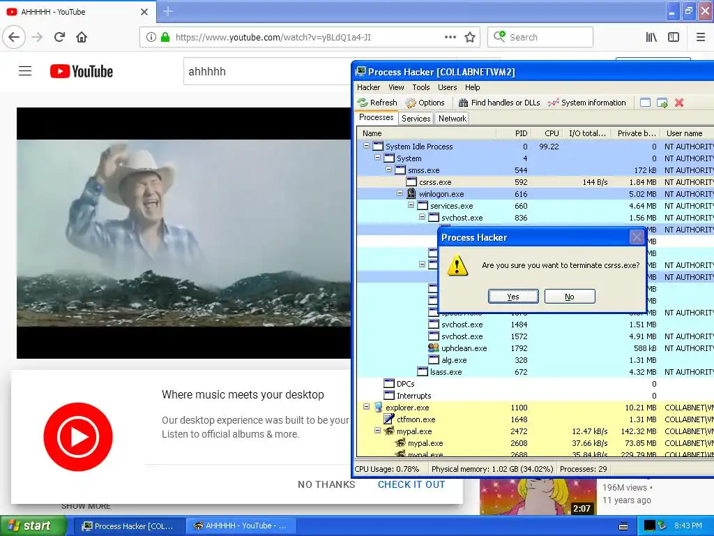Image resolution: width=714 pixels, height=536 pixels.
Task: Click the winlogon.exe process icon
Action: 411,193
